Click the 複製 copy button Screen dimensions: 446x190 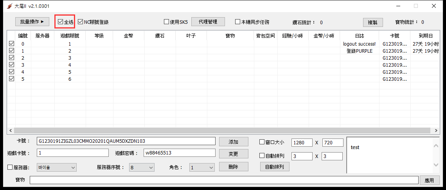[x=372, y=22]
